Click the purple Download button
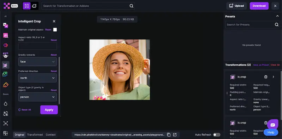Screen dimensions: 282x139 [259, 6]
